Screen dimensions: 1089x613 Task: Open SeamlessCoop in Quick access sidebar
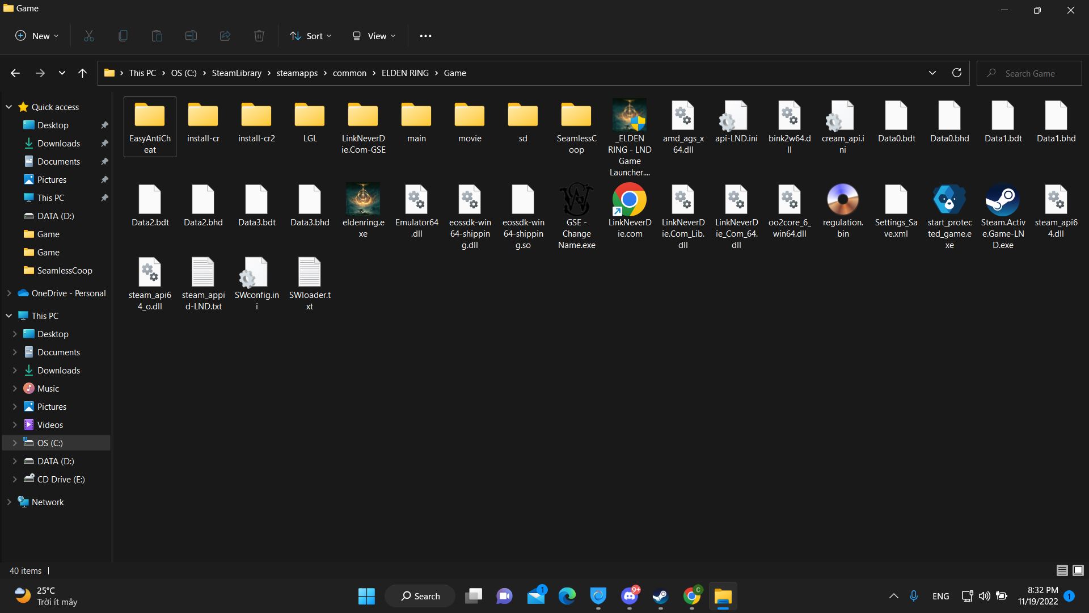coord(65,270)
